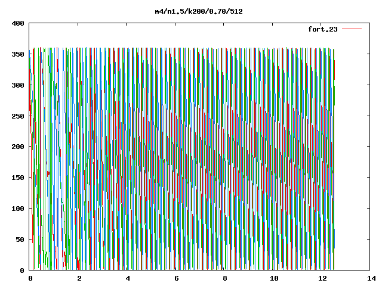382x286 pixels.
Task: Click x-axis label 6
Action: point(177,278)
